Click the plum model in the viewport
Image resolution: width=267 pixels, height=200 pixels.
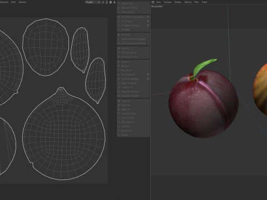point(204,104)
